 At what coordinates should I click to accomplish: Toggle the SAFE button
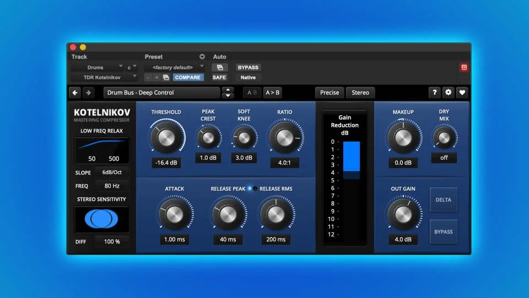pos(219,77)
